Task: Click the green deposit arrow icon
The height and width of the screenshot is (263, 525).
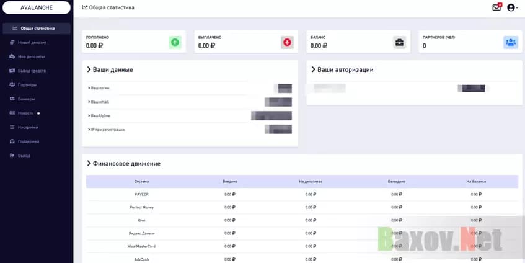Action: tap(175, 42)
